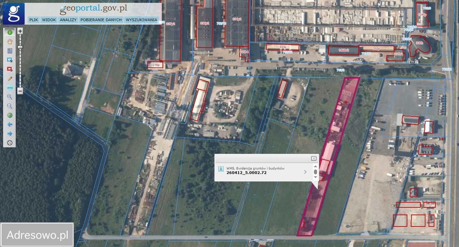The image size is (459, 247).
Task: Click the building labeled 1468z2
Action: [x=344, y=50]
